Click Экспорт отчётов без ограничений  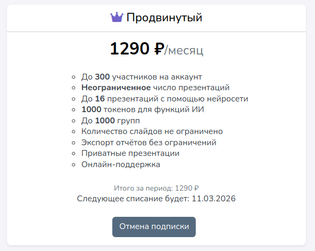click(149, 143)
